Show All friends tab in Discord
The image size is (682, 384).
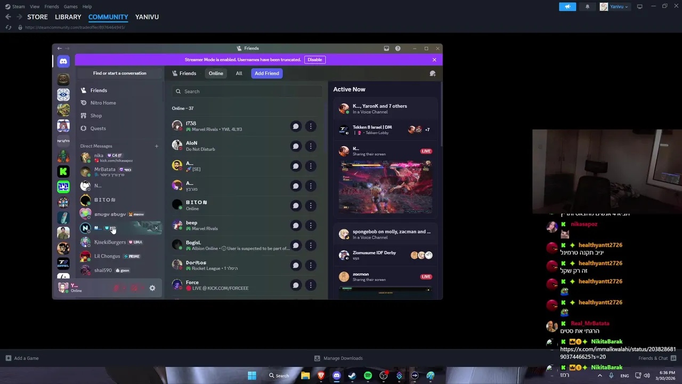tap(239, 74)
